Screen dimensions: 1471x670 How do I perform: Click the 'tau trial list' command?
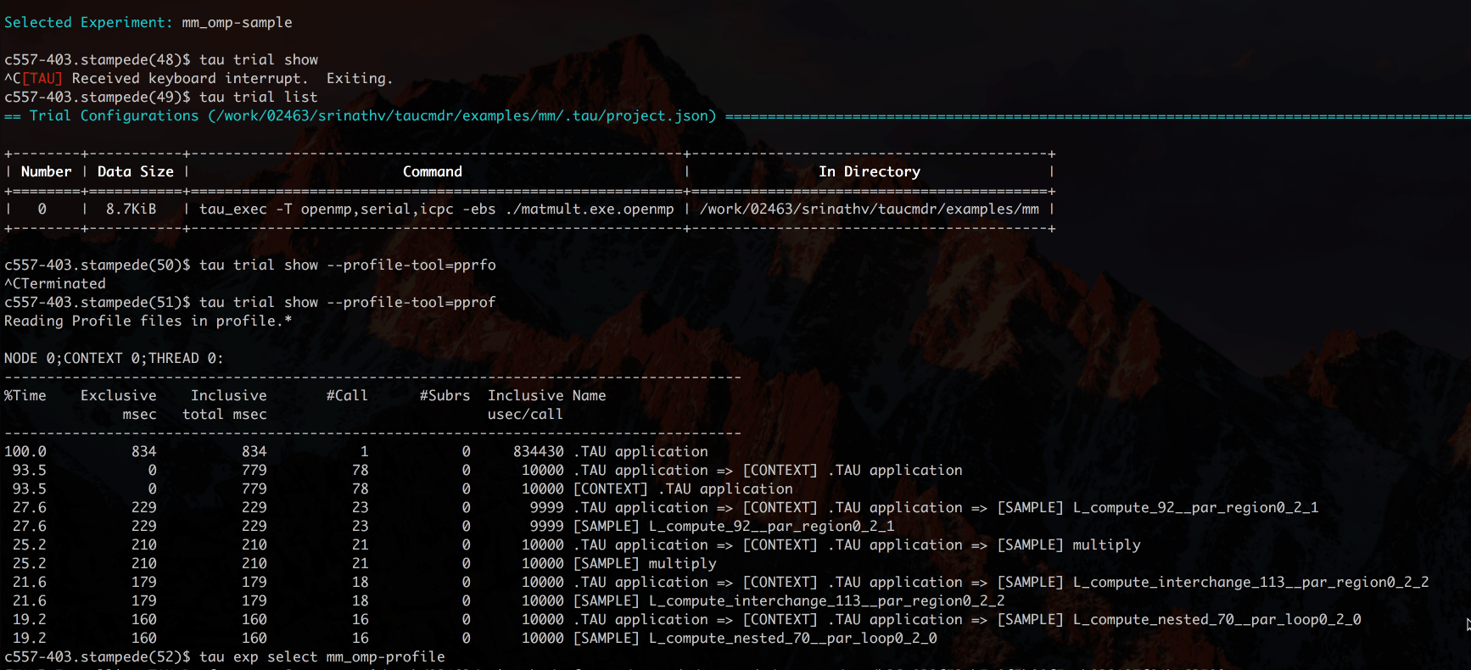[259, 98]
